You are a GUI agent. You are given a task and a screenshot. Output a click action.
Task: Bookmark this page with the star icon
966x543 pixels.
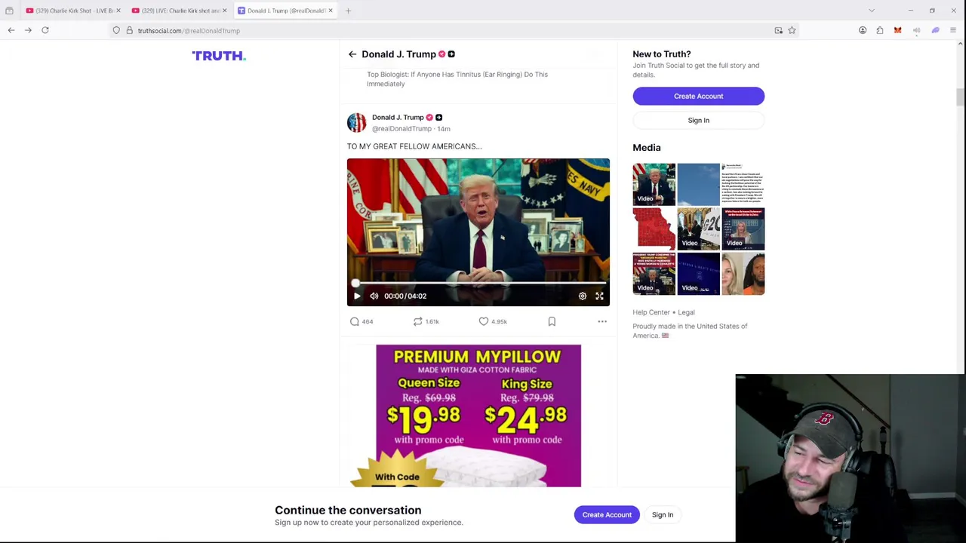point(792,30)
